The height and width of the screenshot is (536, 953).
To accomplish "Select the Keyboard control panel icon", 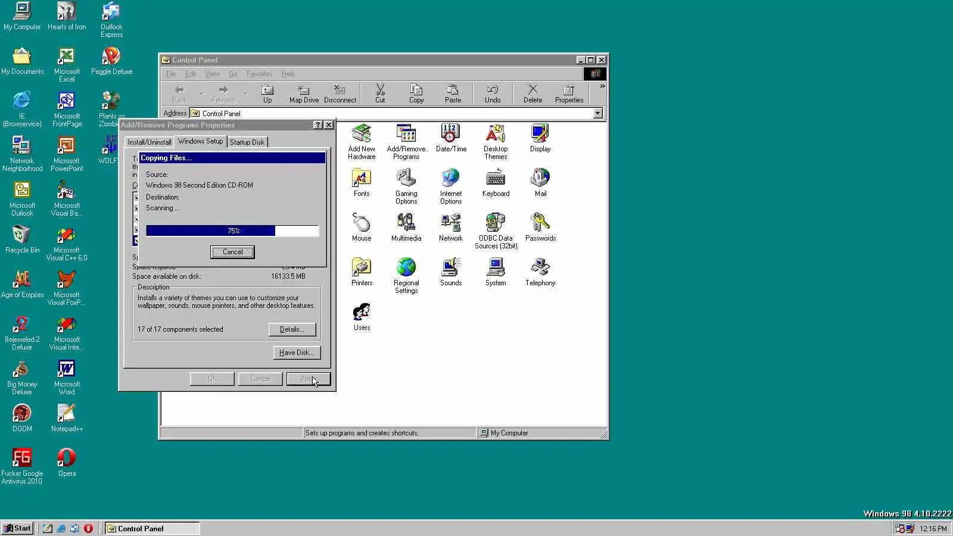I will [496, 183].
